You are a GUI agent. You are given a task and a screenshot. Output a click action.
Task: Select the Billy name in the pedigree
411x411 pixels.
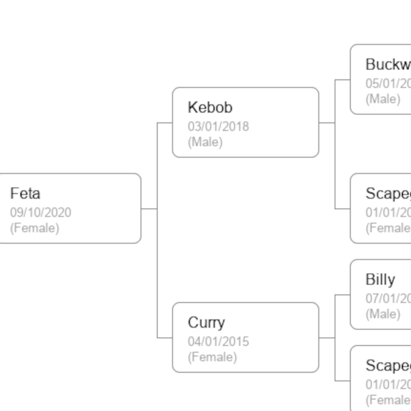point(380,279)
